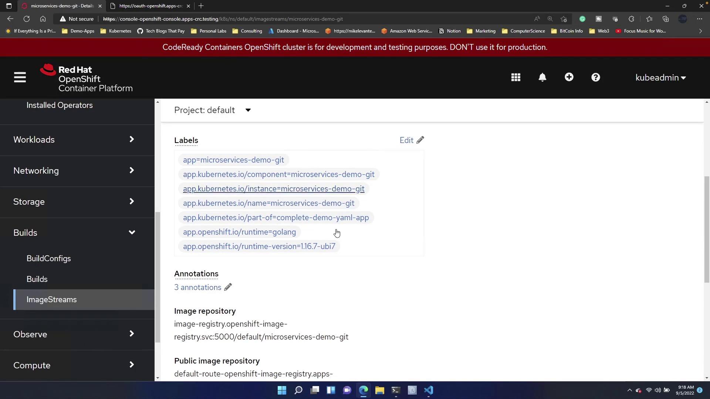The width and height of the screenshot is (710, 399).
Task: Click the pencil icon next to annotations
Action: [228, 287]
